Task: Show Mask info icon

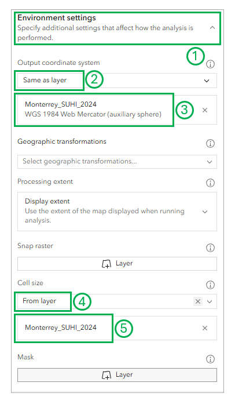Action: pos(210,359)
